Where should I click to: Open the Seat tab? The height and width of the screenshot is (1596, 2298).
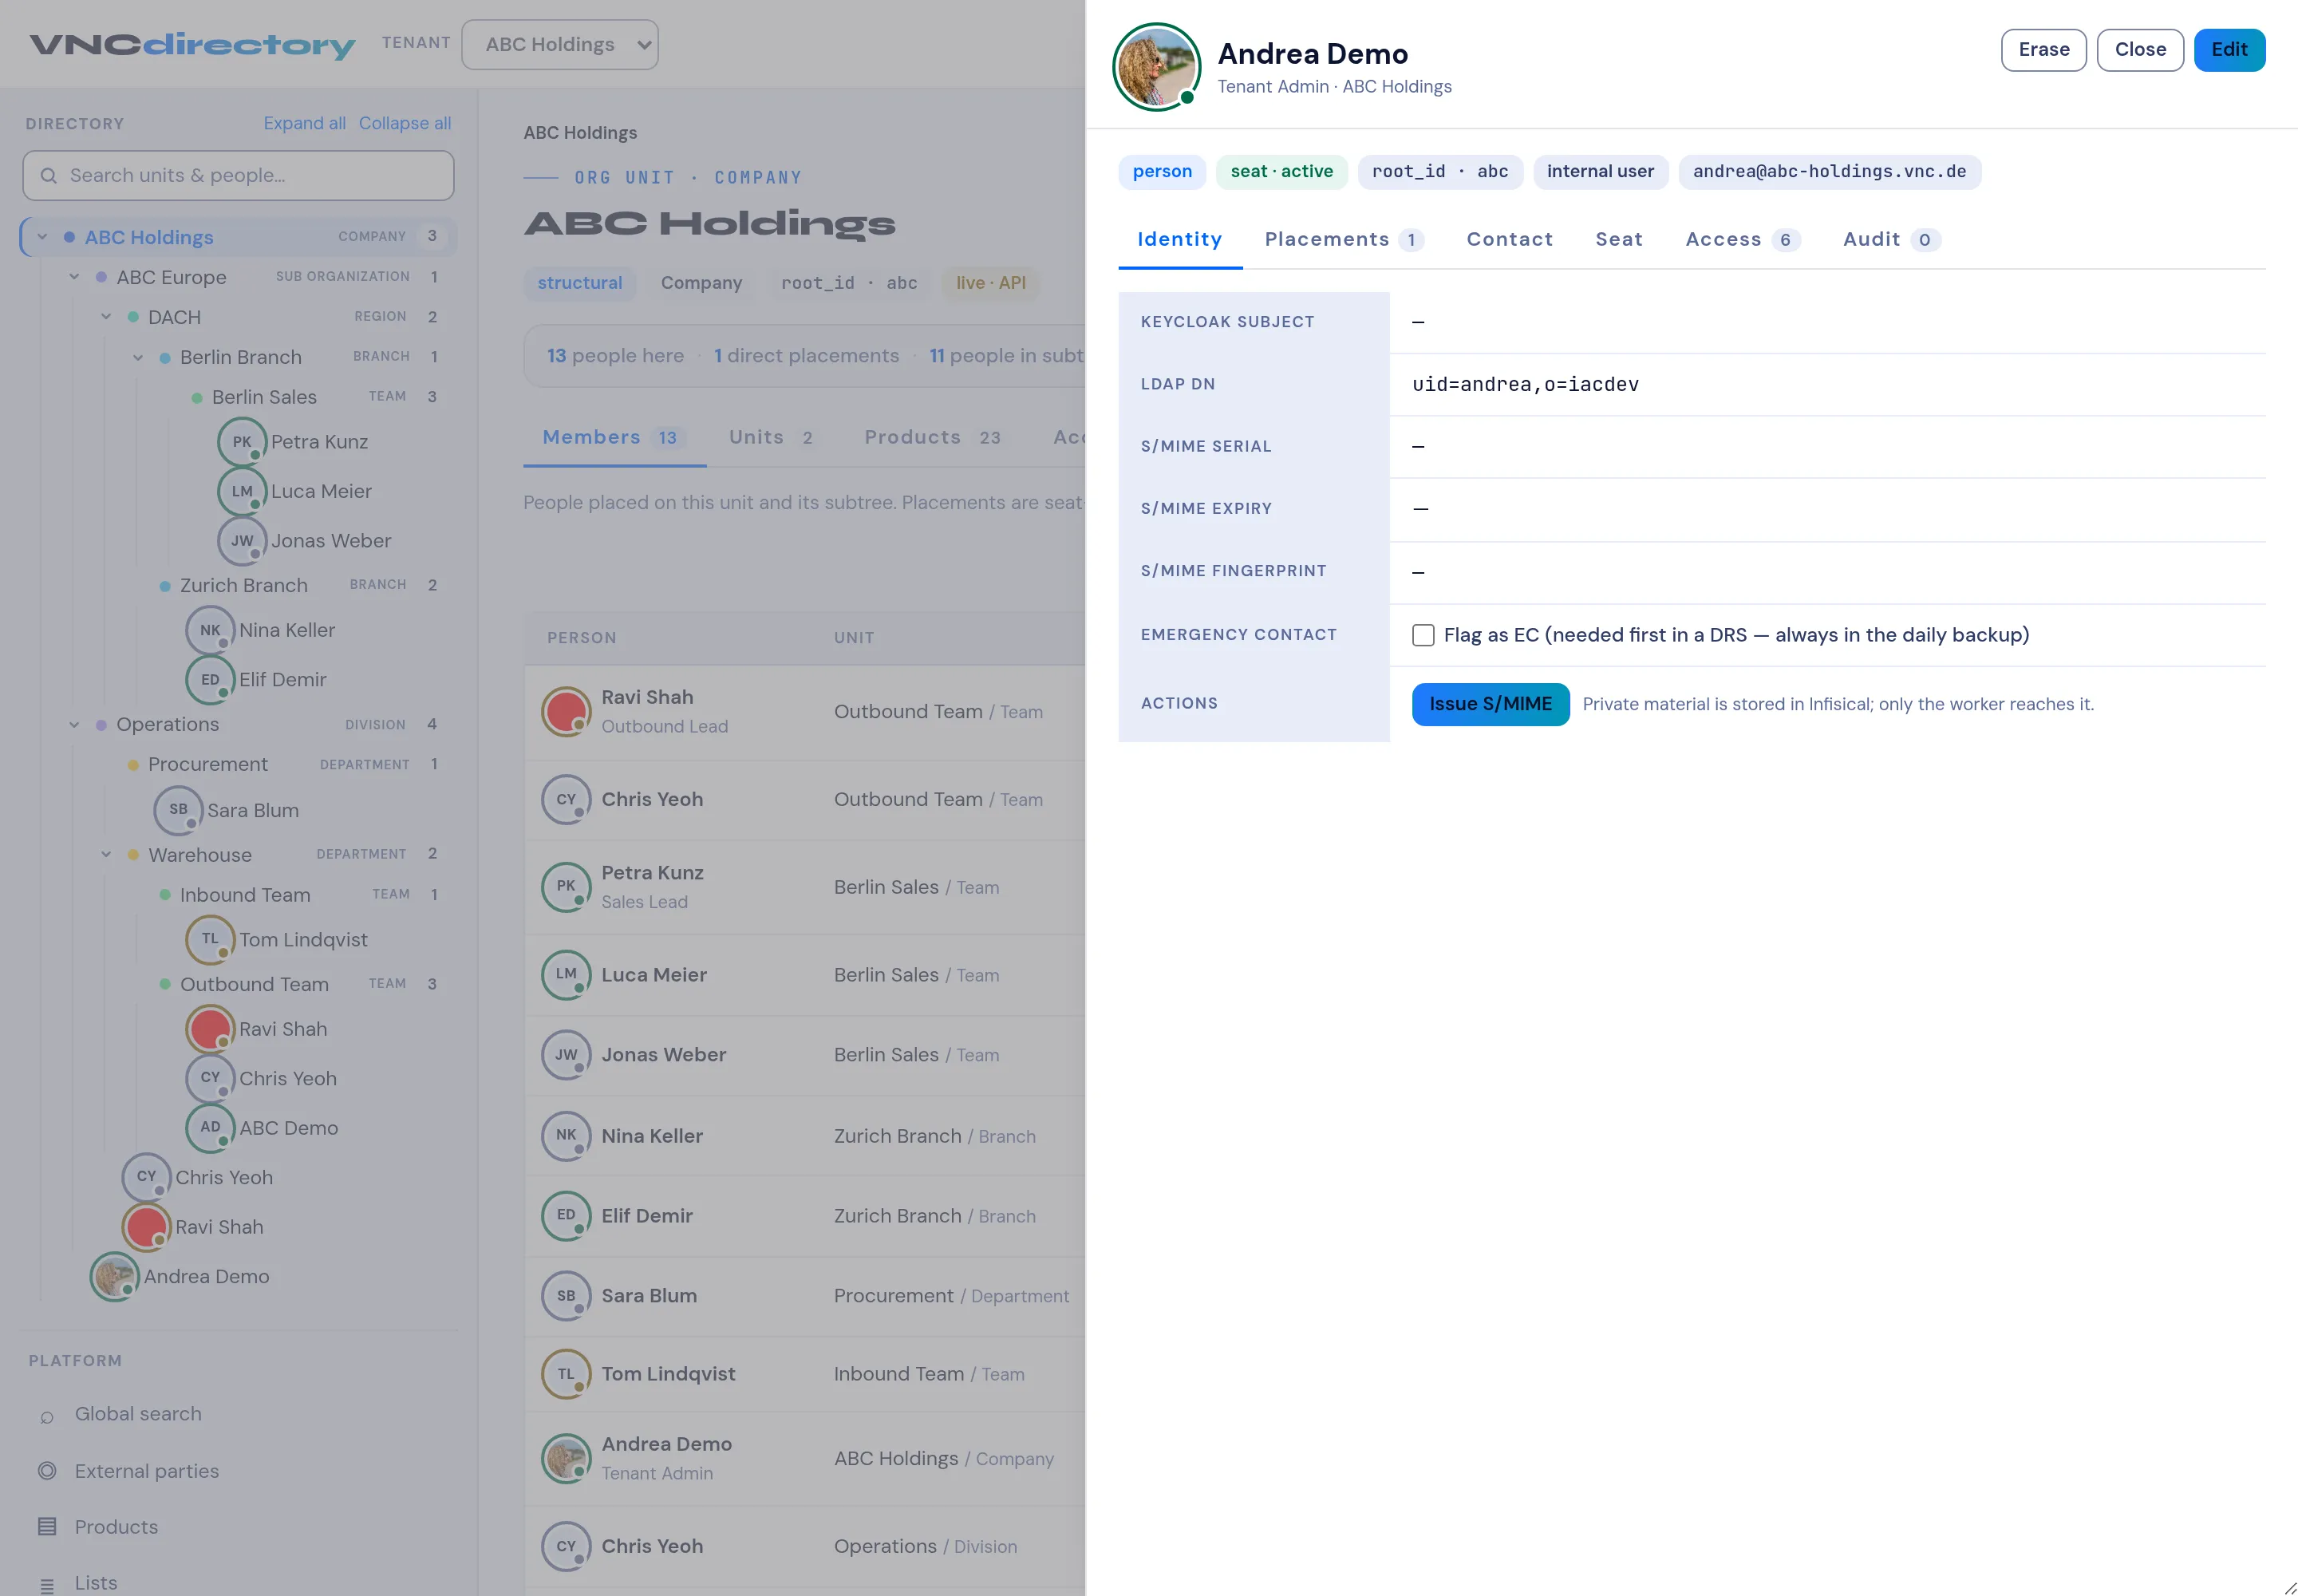[x=1618, y=240]
